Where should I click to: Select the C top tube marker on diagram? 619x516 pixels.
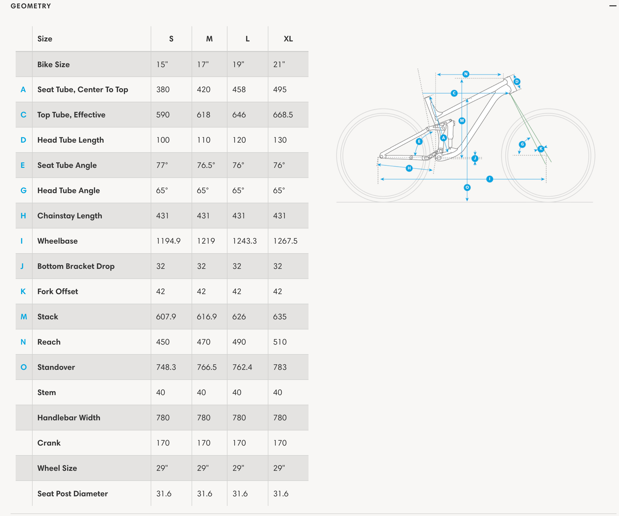[454, 93]
